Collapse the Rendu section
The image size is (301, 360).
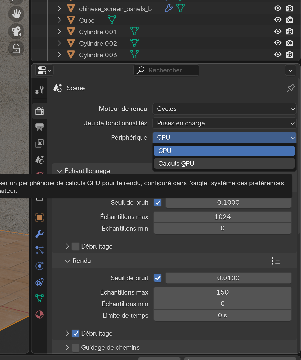pos(68,261)
